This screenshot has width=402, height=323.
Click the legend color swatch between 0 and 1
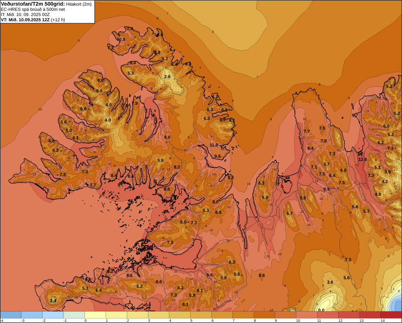click(x=95, y=315)
